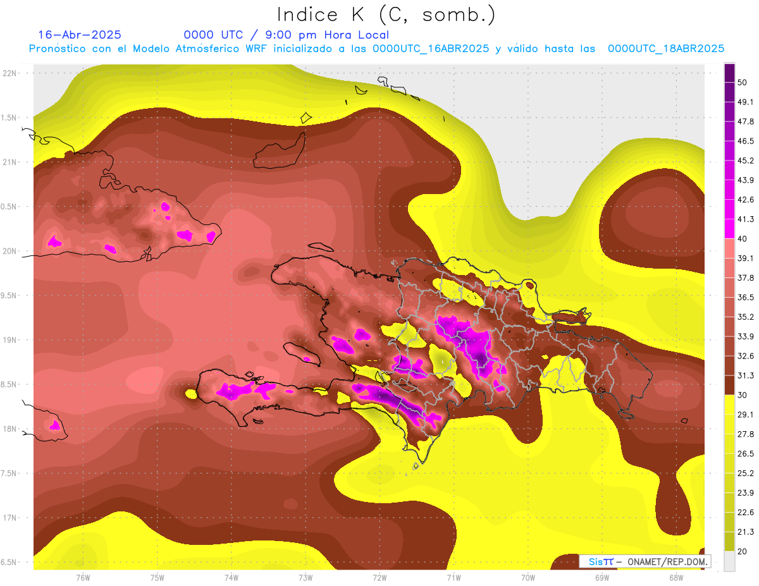This screenshot has width=759, height=586.
Task: Click the colorbar value 45.2
Action: (x=745, y=161)
